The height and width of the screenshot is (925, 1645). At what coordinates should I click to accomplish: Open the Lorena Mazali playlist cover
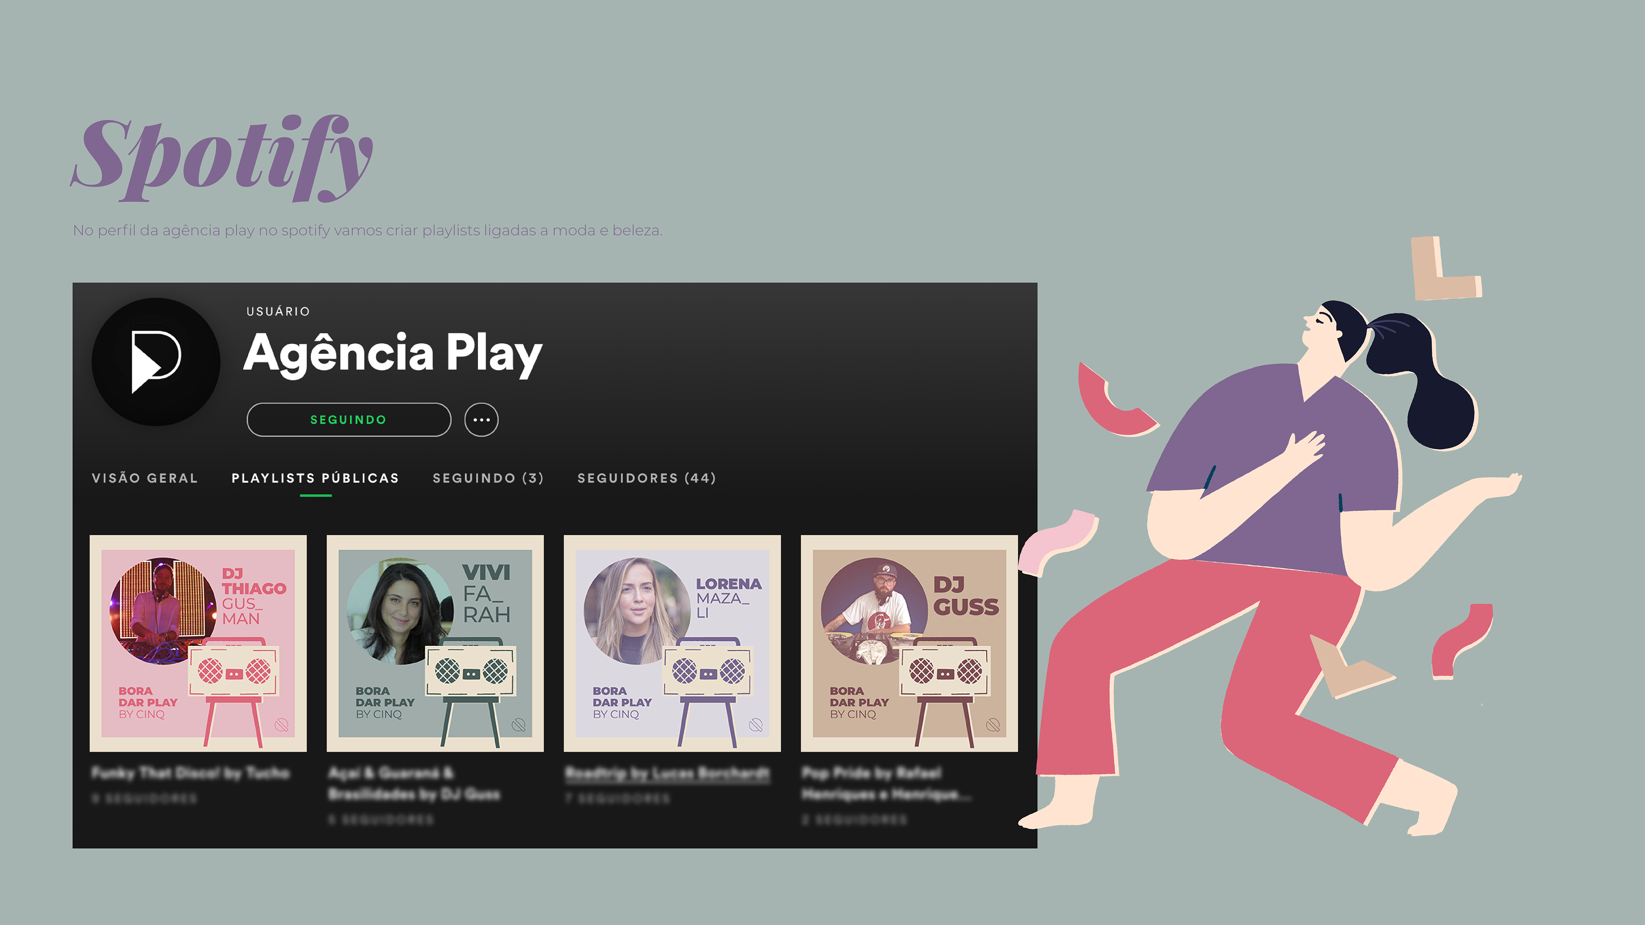pos(672,644)
